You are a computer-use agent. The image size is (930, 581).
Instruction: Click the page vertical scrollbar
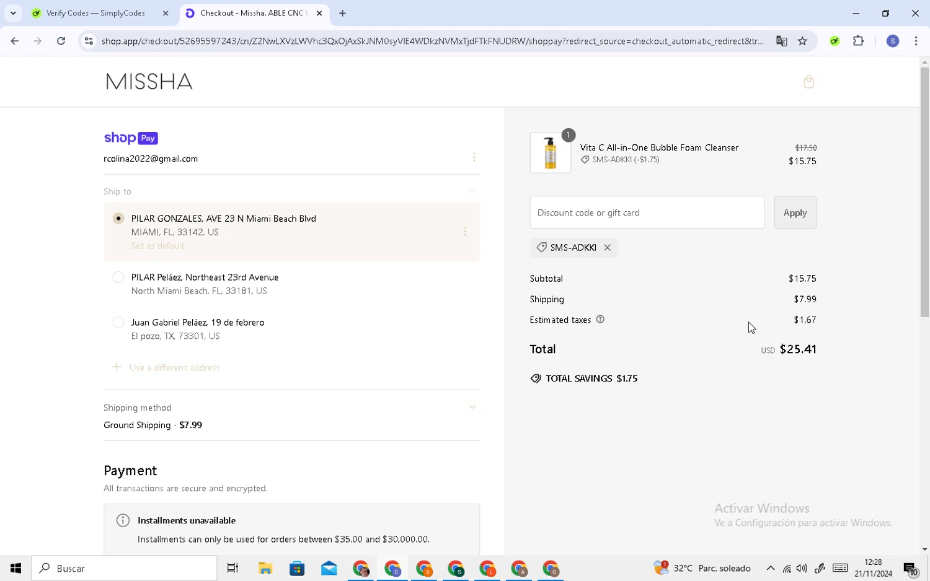click(x=924, y=192)
